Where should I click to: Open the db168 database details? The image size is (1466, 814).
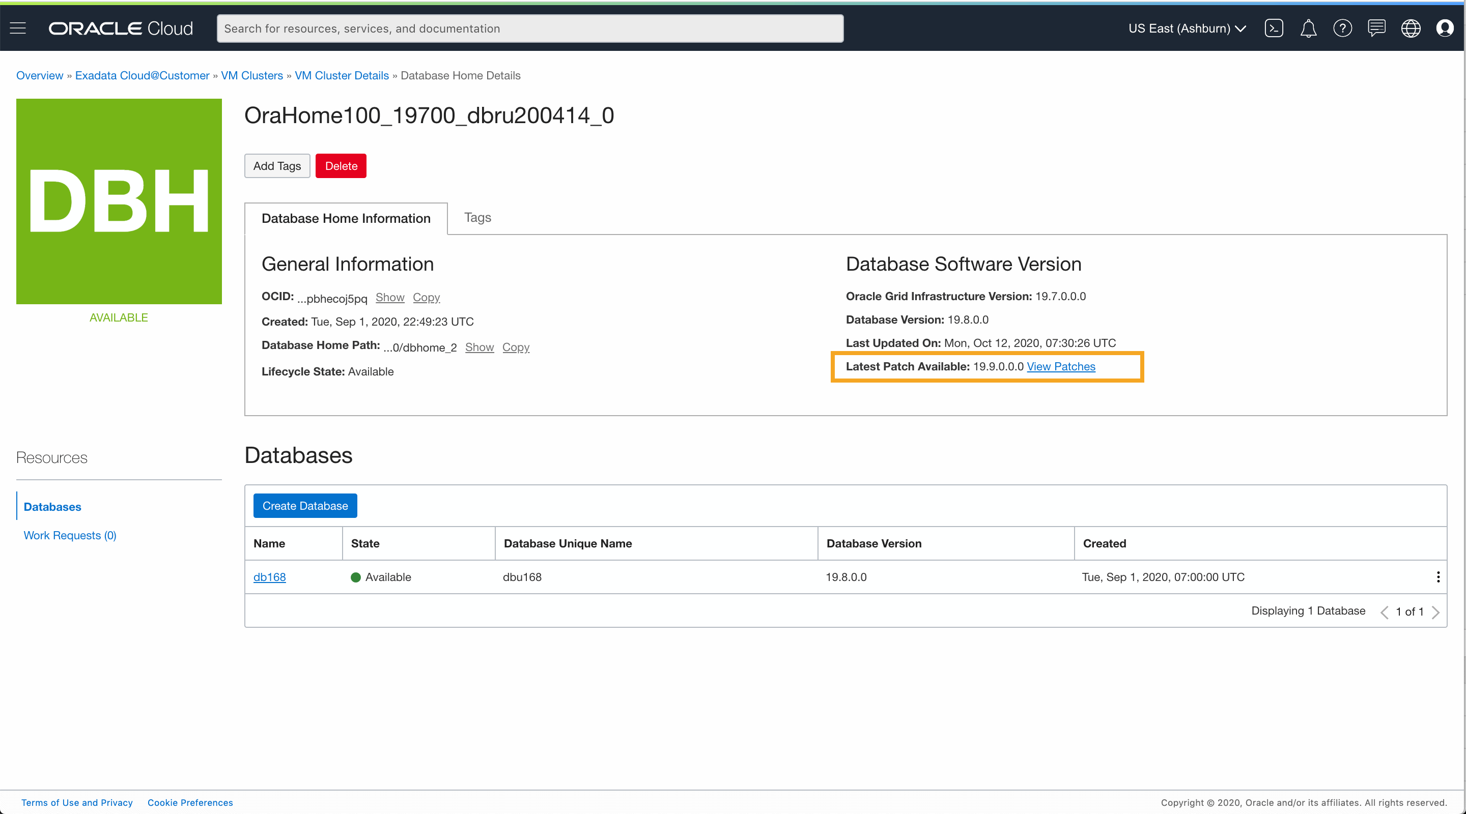pyautogui.click(x=269, y=577)
